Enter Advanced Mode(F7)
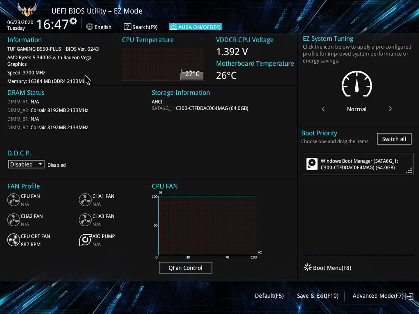 [x=378, y=296]
